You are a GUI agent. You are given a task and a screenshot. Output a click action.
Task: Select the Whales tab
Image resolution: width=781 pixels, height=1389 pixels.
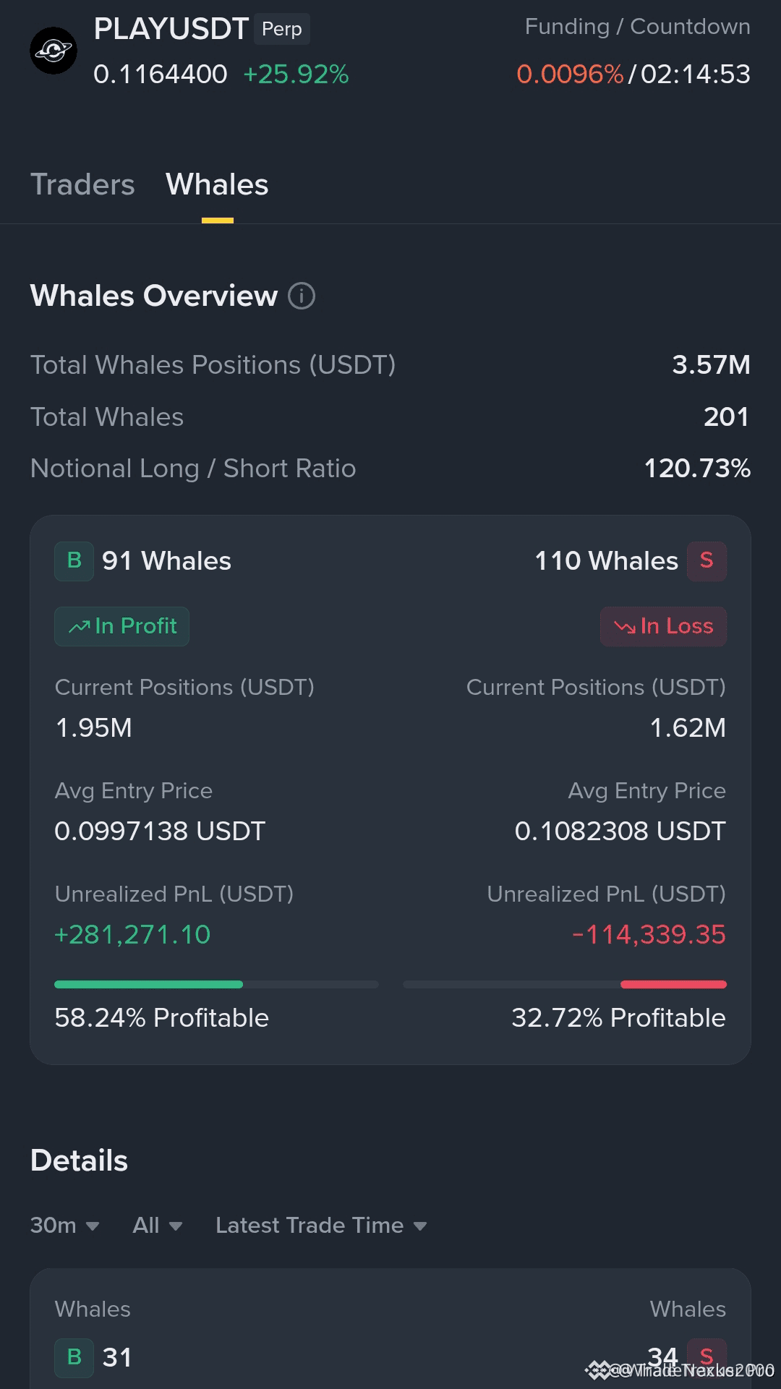click(217, 185)
